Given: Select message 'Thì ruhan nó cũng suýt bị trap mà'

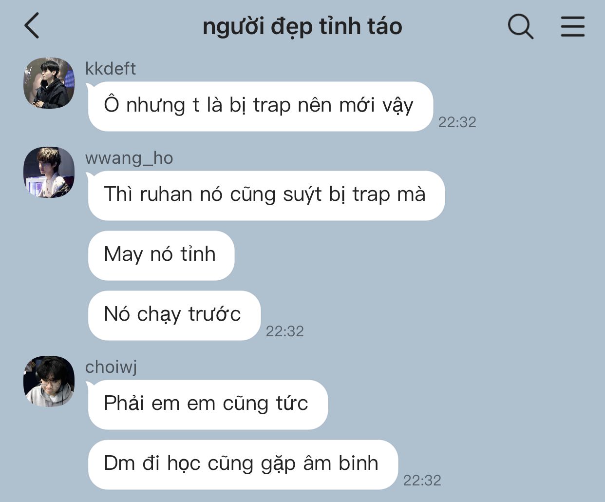Looking at the screenshot, I should click(266, 195).
